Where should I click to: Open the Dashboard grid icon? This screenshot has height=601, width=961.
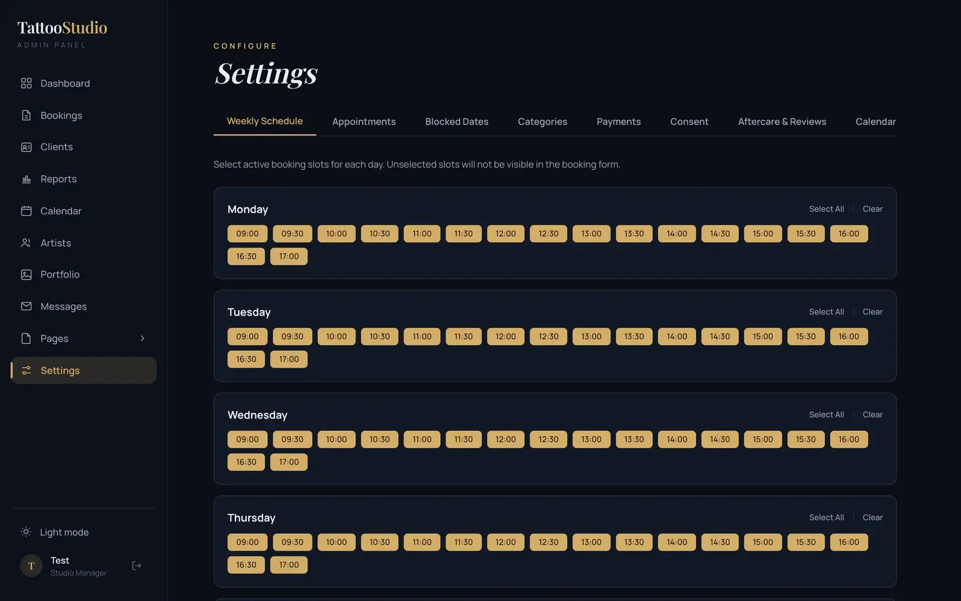pyautogui.click(x=26, y=84)
